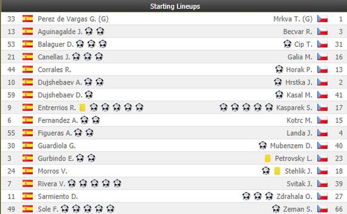Click the Starting Lineups header
The height and width of the screenshot is (214, 347).
pyautogui.click(x=175, y=6)
